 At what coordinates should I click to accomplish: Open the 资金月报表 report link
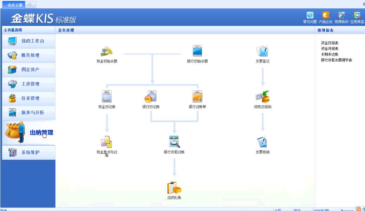[330, 48]
